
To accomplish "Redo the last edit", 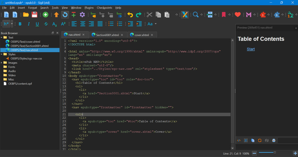I will click(139, 15).
